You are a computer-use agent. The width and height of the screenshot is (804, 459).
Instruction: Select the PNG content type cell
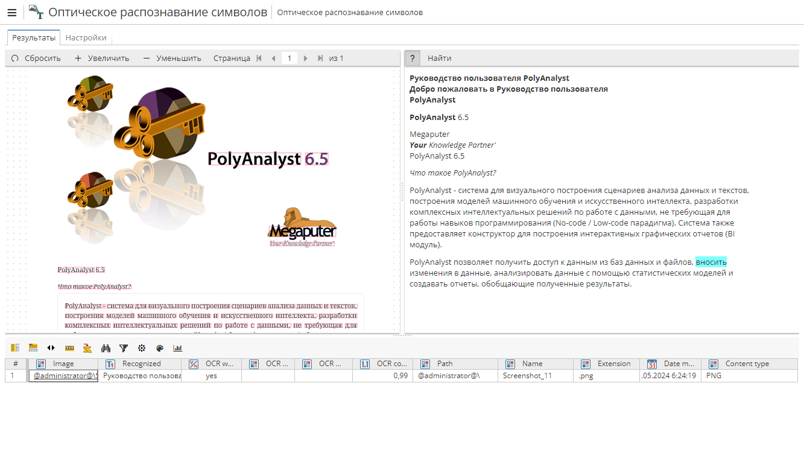tap(750, 375)
